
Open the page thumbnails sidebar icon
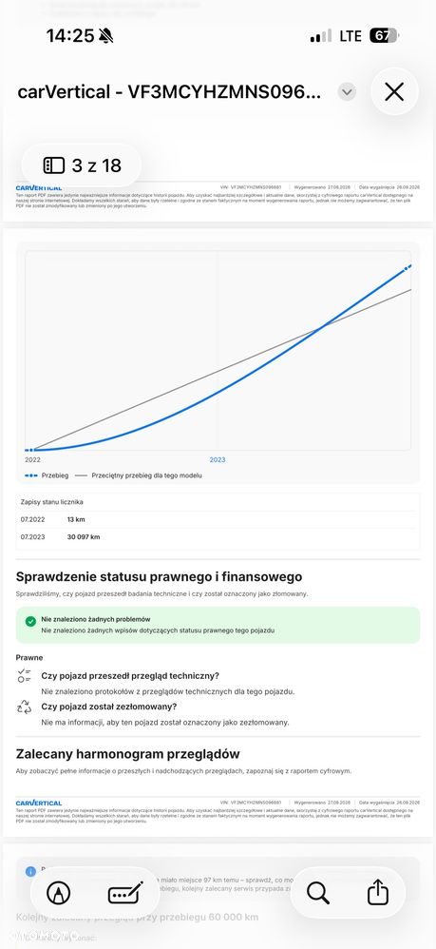(x=54, y=165)
